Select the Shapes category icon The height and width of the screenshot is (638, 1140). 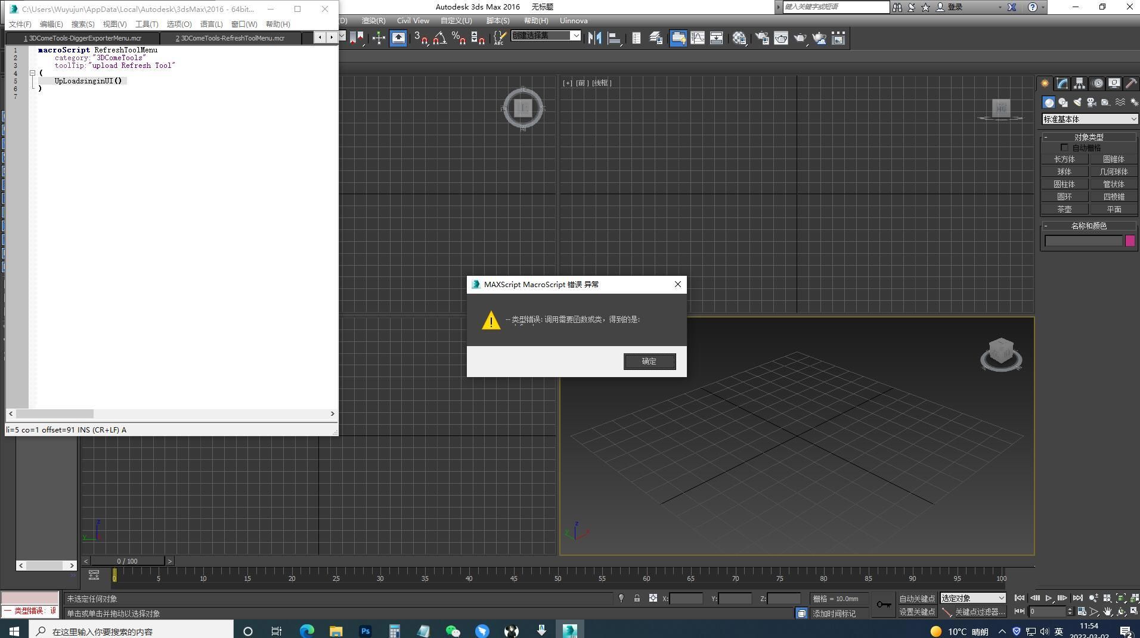pos(1063,102)
